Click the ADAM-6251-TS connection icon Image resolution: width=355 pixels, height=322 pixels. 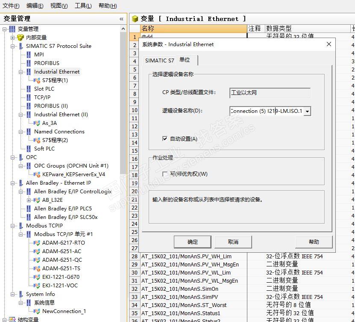pos(37,269)
